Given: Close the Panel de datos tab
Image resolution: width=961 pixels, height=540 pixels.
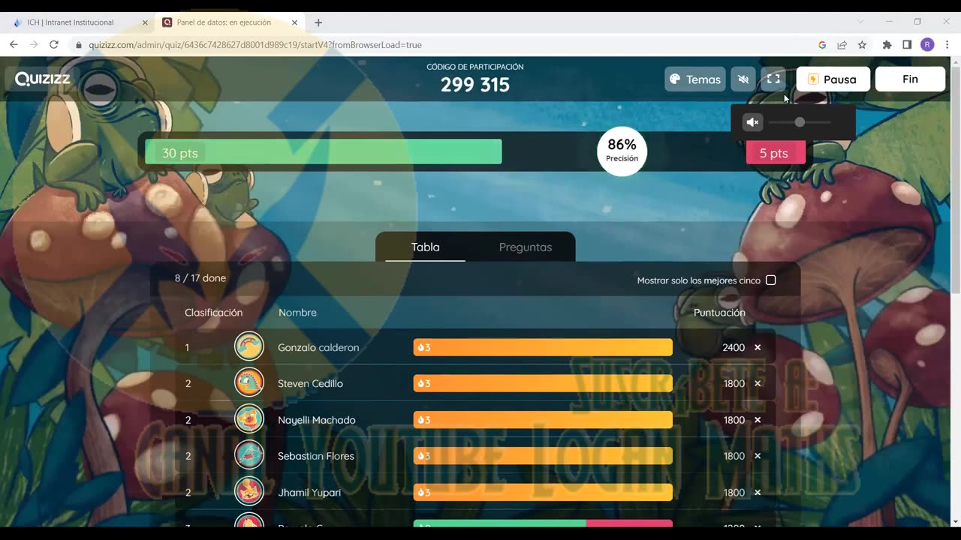Looking at the screenshot, I should 296,22.
